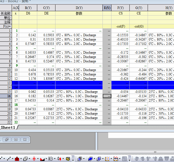This screenshot has width=174, height=162.
Task: Click the F(x) formula cell containing -col(F)
Action: (120, 26)
